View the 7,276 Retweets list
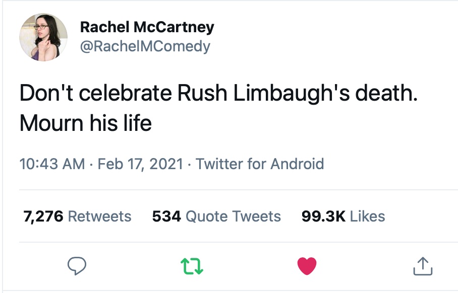The image size is (458, 293). coord(77,216)
